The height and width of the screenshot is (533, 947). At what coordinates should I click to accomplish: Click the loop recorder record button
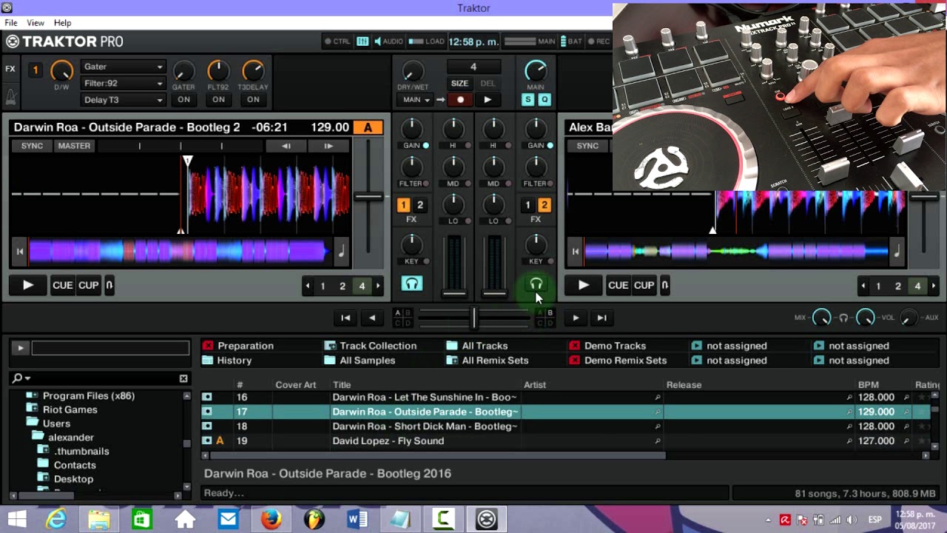(x=460, y=100)
